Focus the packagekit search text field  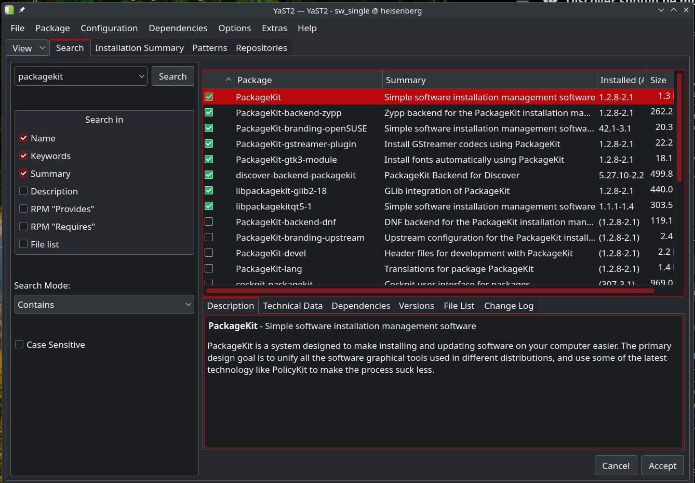point(76,76)
